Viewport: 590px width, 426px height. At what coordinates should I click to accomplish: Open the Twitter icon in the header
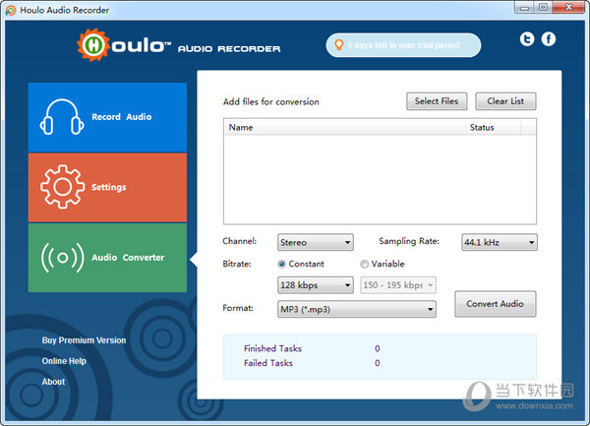(527, 38)
